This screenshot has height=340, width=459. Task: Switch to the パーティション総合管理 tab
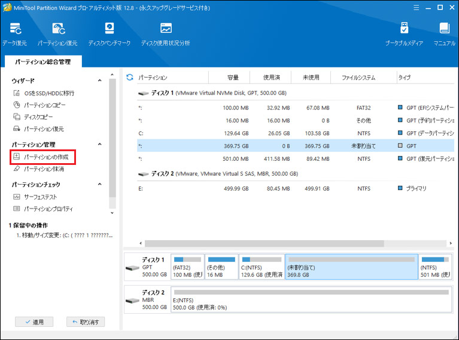pos(43,62)
